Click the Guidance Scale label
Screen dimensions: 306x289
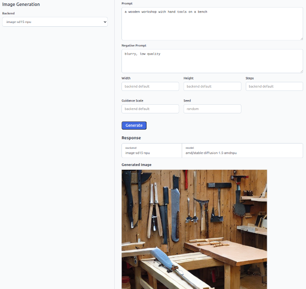[132, 101]
